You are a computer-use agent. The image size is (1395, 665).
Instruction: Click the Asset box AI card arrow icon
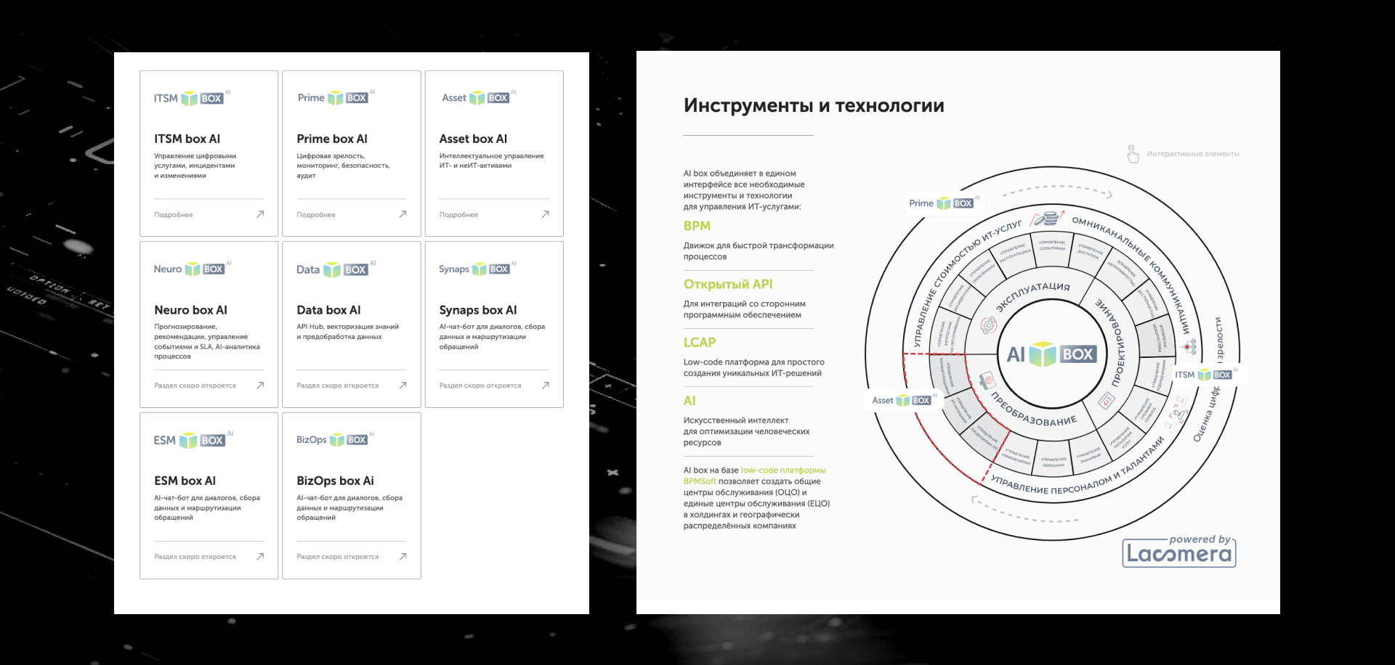545,214
